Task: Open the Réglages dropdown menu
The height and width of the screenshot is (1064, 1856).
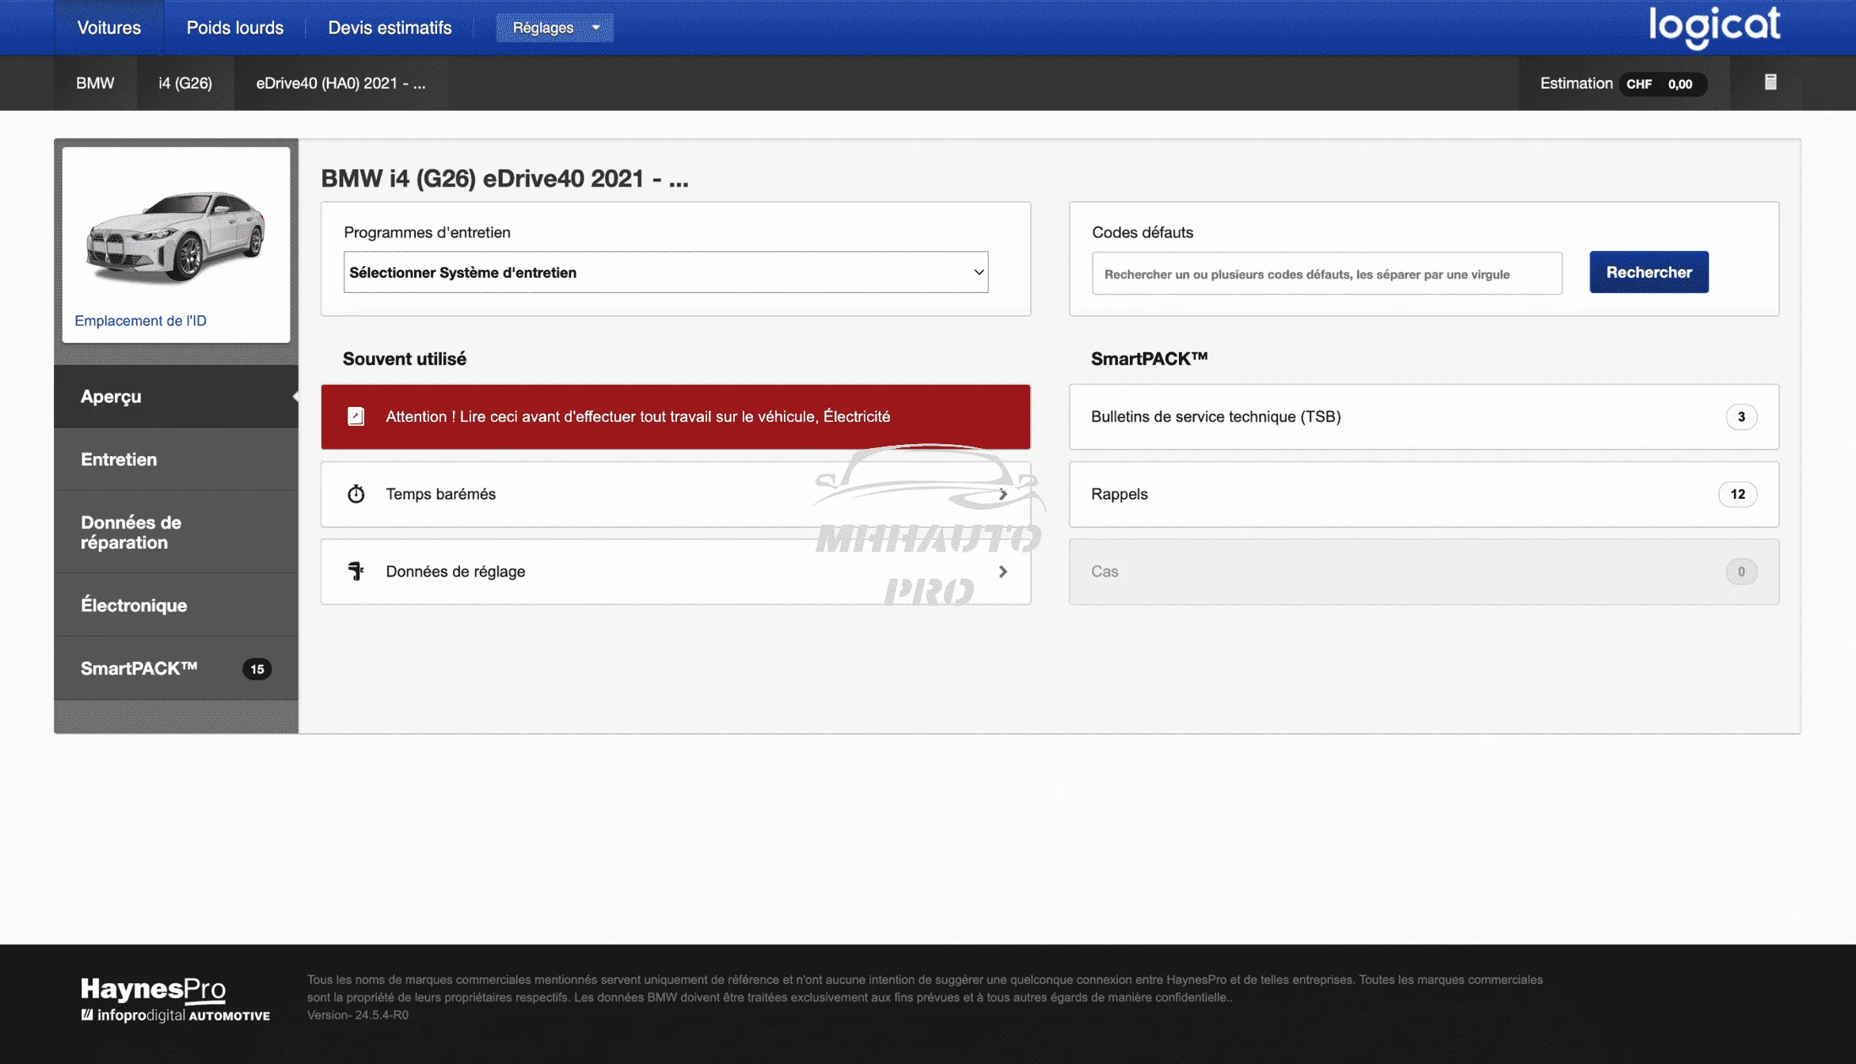Action: [554, 28]
